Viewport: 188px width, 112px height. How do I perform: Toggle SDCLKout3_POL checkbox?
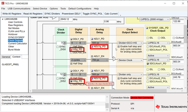click(x=148, y=82)
